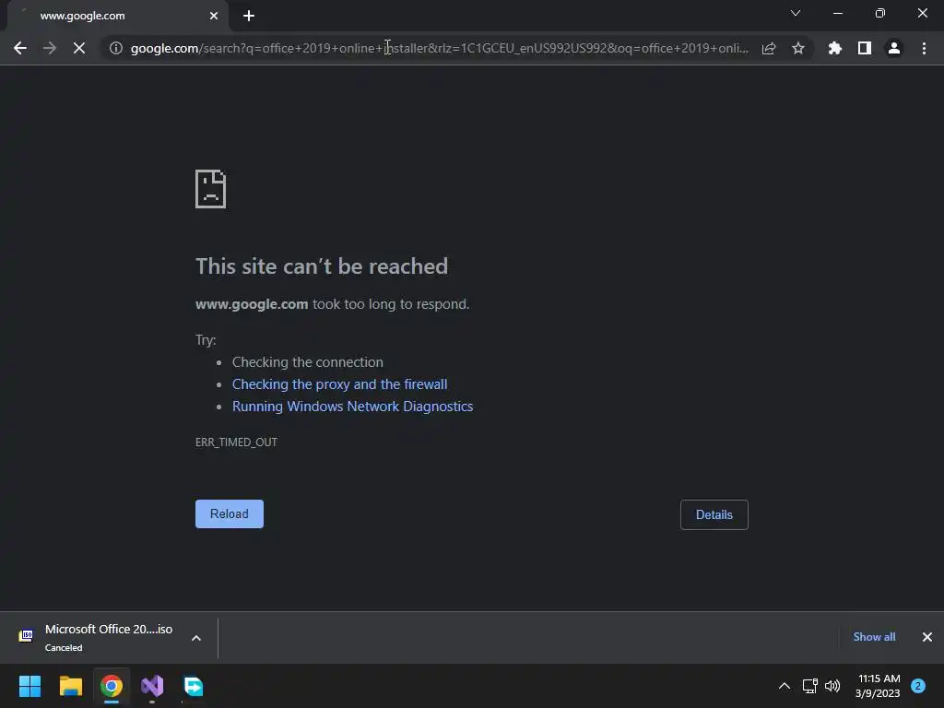Share this page icon

769,48
